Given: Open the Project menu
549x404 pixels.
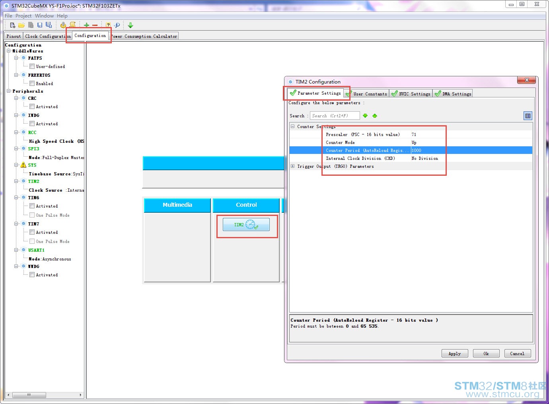Looking at the screenshot, I should [x=23, y=16].
